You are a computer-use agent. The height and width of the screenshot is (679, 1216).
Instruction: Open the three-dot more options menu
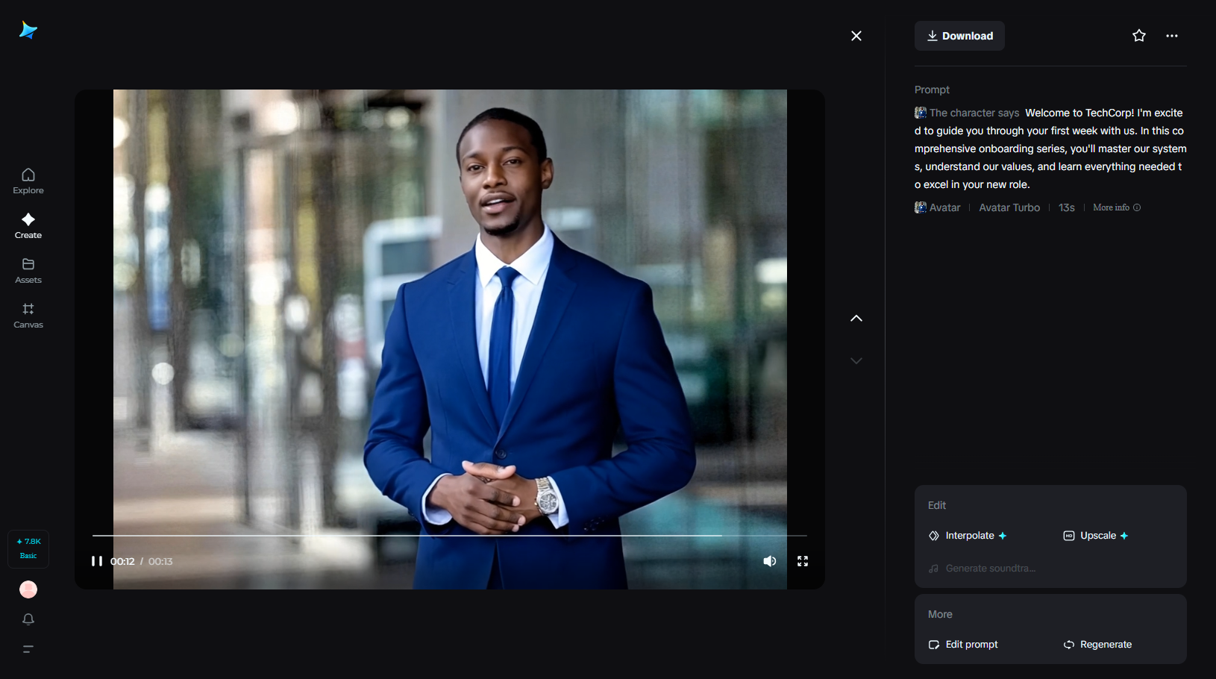[1172, 36]
